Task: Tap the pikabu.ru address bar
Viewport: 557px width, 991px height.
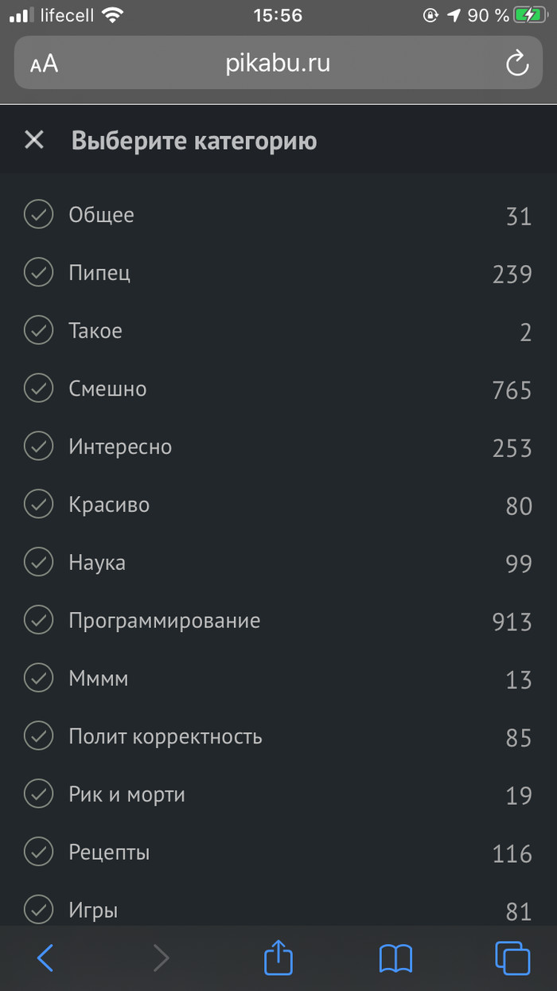Action: 278,64
